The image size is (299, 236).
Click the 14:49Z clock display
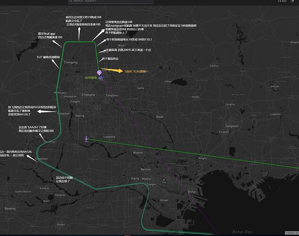click(x=282, y=1)
